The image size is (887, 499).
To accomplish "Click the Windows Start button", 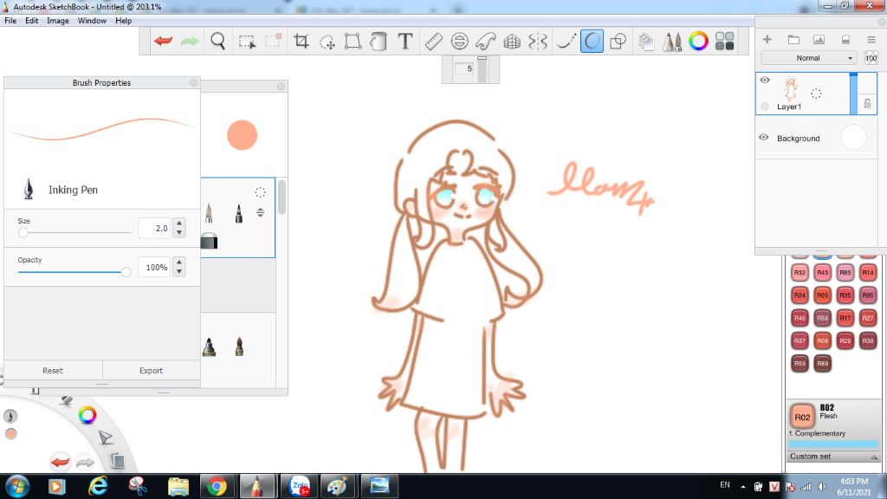I will [x=16, y=486].
